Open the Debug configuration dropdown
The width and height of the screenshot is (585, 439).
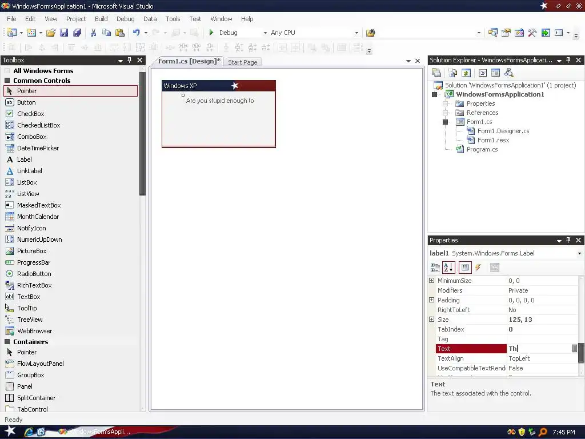coord(265,33)
